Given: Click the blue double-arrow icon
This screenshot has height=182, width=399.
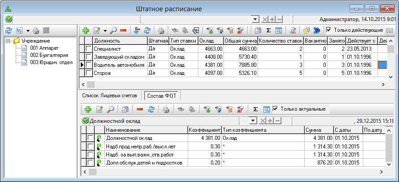Looking at the screenshot, I should pyautogui.click(x=316, y=30).
